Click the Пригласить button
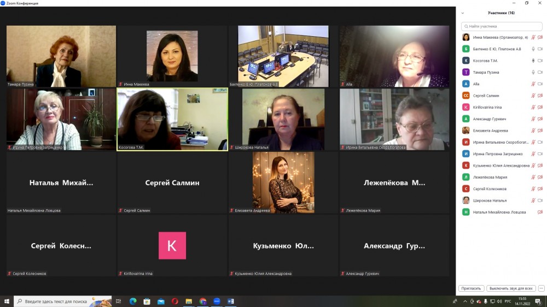This screenshot has height=307, width=547. [x=471, y=288]
